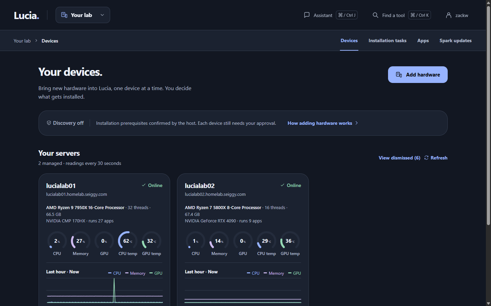The width and height of the screenshot is (491, 306).
Task: Click lucialab01 server name
Action: coord(61,186)
